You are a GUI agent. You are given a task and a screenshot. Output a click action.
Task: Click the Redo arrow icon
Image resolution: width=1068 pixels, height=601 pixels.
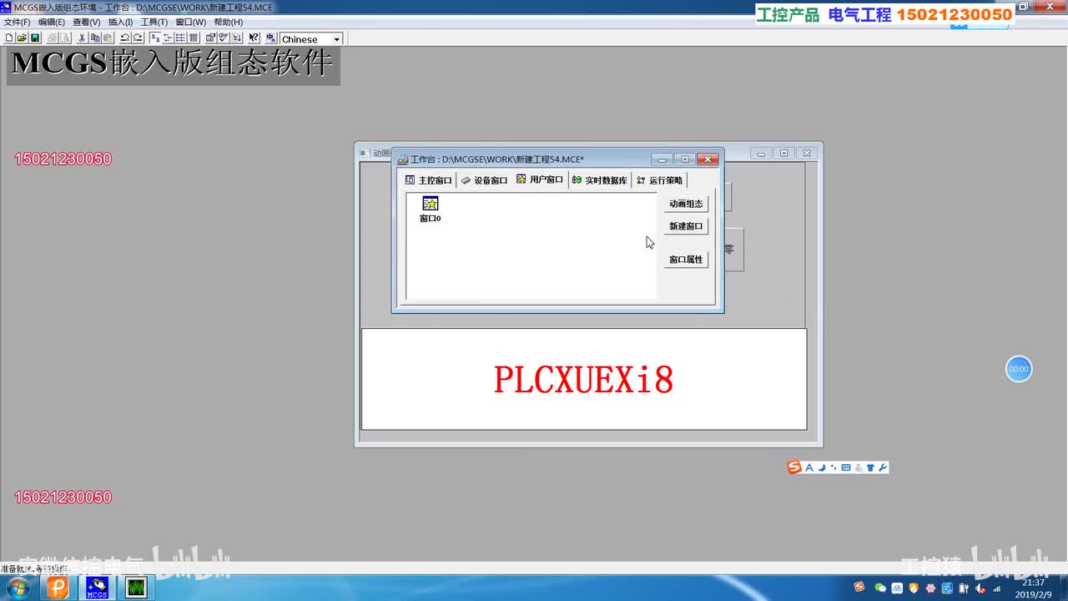click(137, 38)
